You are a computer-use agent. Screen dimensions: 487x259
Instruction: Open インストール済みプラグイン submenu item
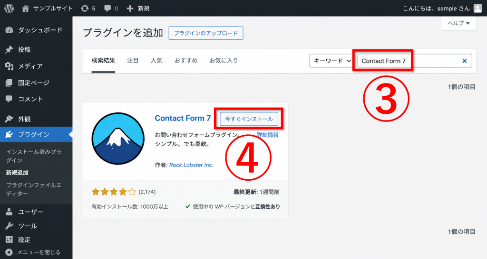coord(34,156)
